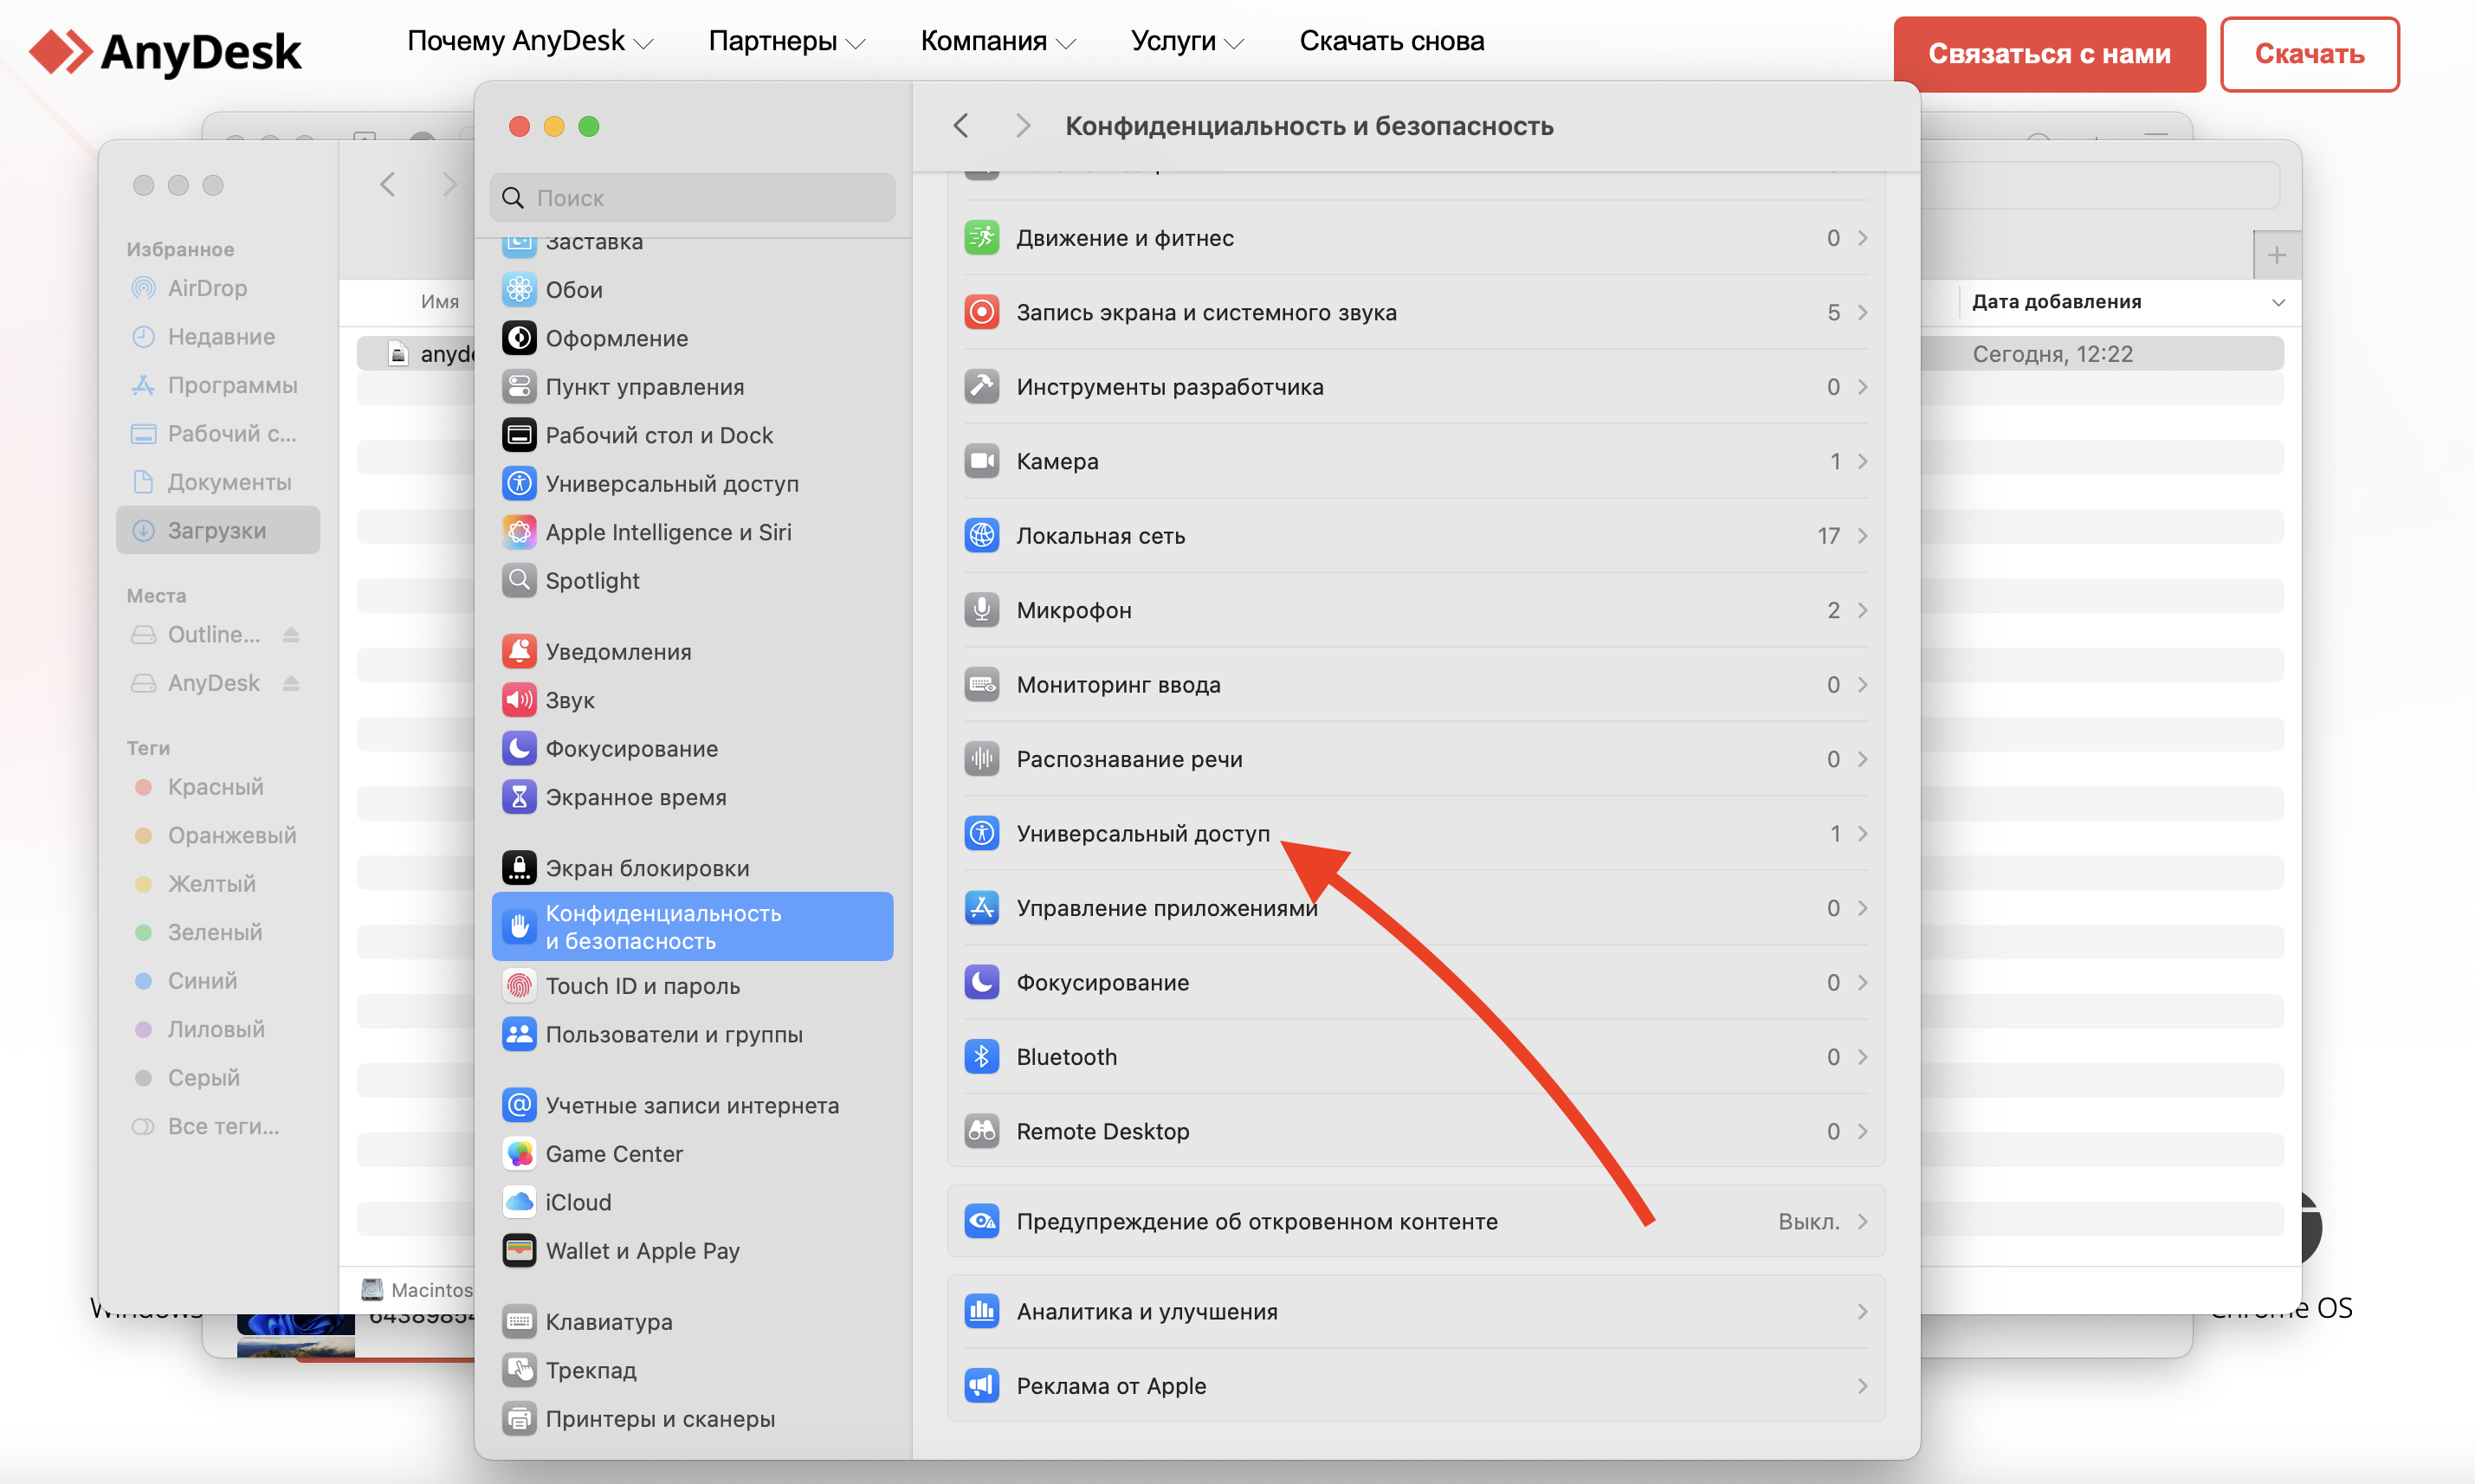The width and height of the screenshot is (2475, 1484).
Task: Click the Local Network (Локальная сеть) globe icon
Action: [981, 536]
